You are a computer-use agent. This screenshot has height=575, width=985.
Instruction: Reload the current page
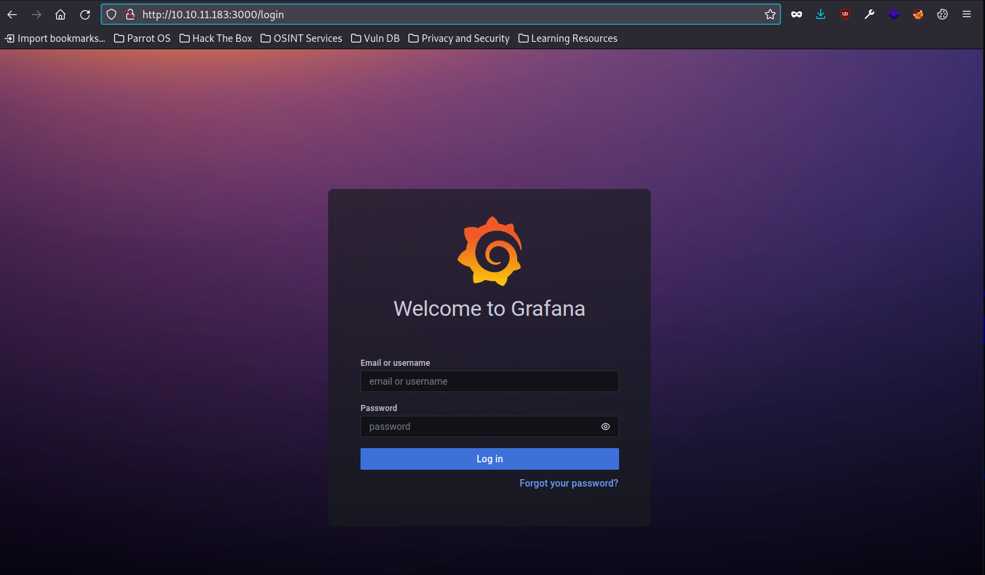pyautogui.click(x=85, y=14)
